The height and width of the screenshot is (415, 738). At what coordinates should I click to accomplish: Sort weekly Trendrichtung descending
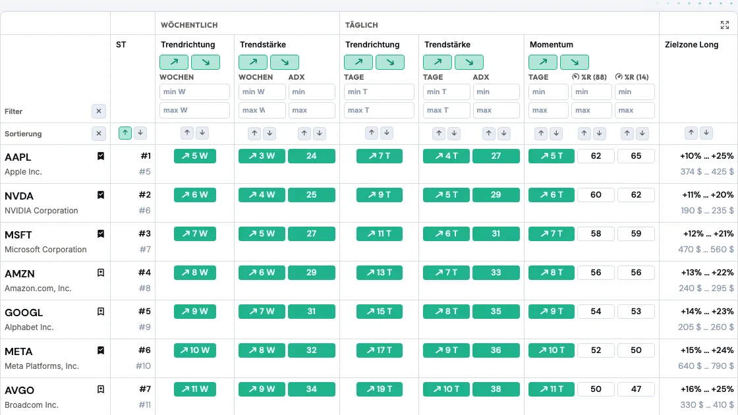(202, 133)
